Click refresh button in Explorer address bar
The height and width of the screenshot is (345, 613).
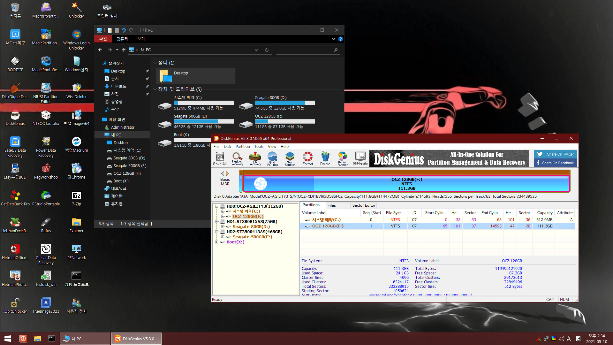(x=267, y=50)
